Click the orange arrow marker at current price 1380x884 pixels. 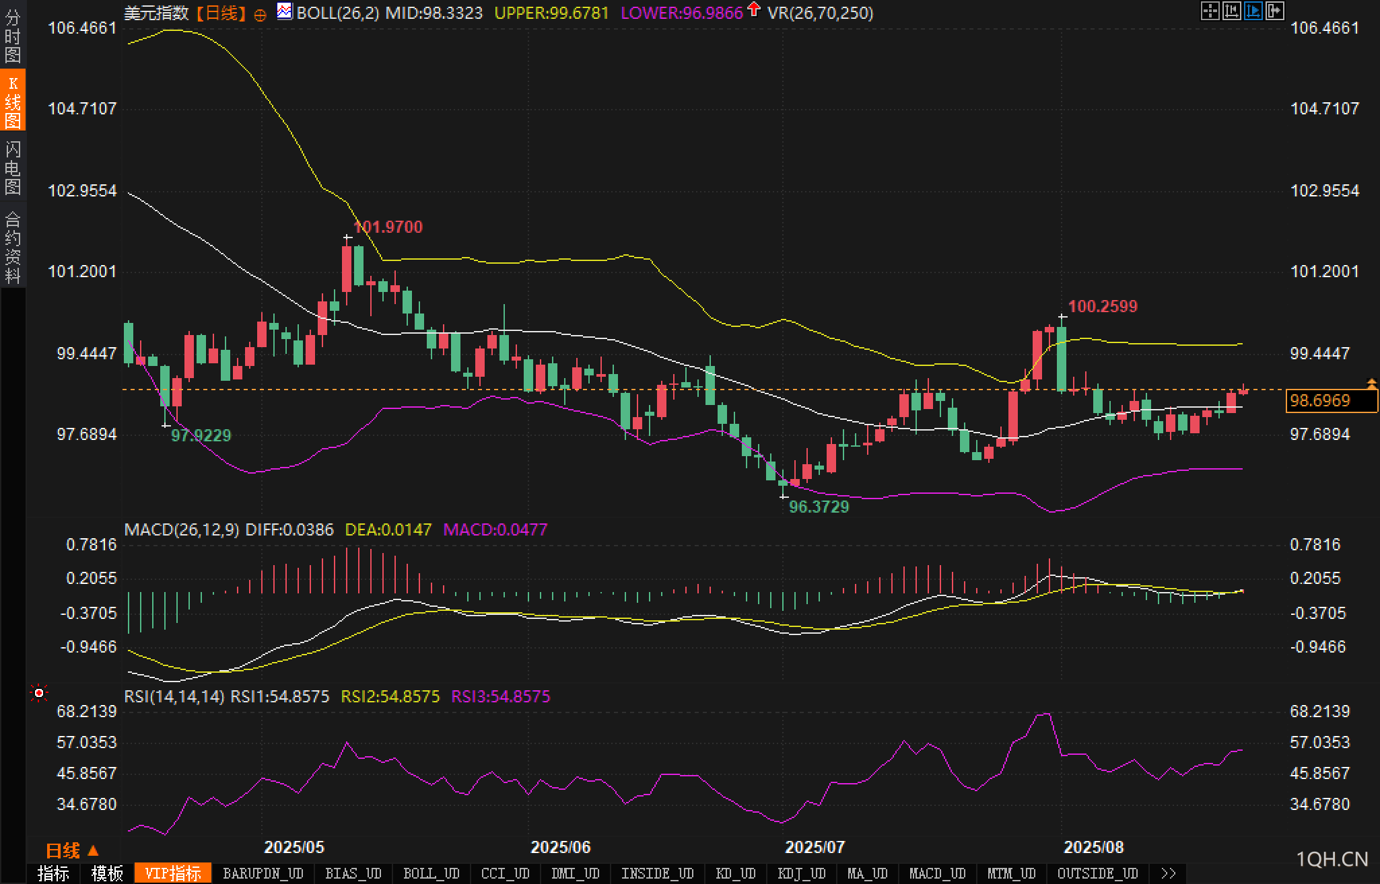coord(1371,383)
